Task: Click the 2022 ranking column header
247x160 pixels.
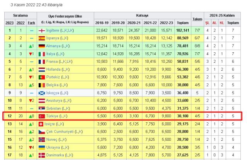Action: [x=20, y=23]
